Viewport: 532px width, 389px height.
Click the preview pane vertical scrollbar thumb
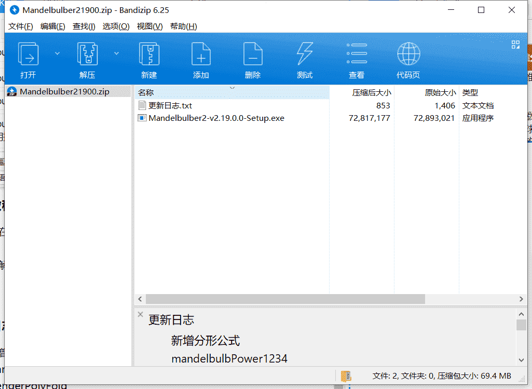[x=522, y=325]
